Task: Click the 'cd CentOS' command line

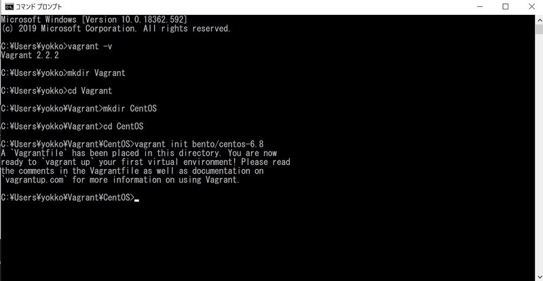Action: (72, 126)
